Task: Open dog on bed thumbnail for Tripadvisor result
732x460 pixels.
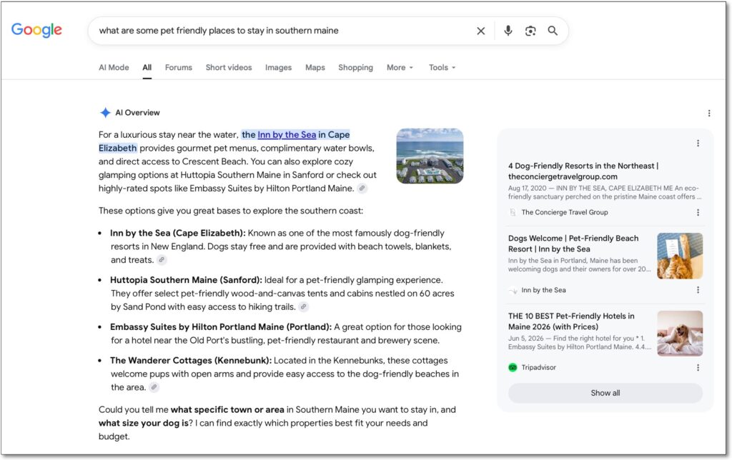Action: pyautogui.click(x=680, y=334)
